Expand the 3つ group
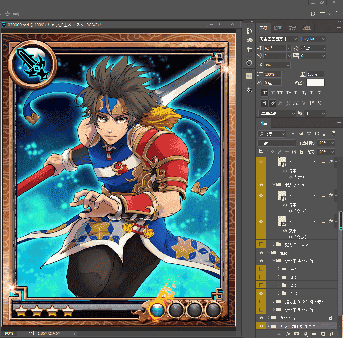This screenshot has width=343, height=338. tap(279, 277)
